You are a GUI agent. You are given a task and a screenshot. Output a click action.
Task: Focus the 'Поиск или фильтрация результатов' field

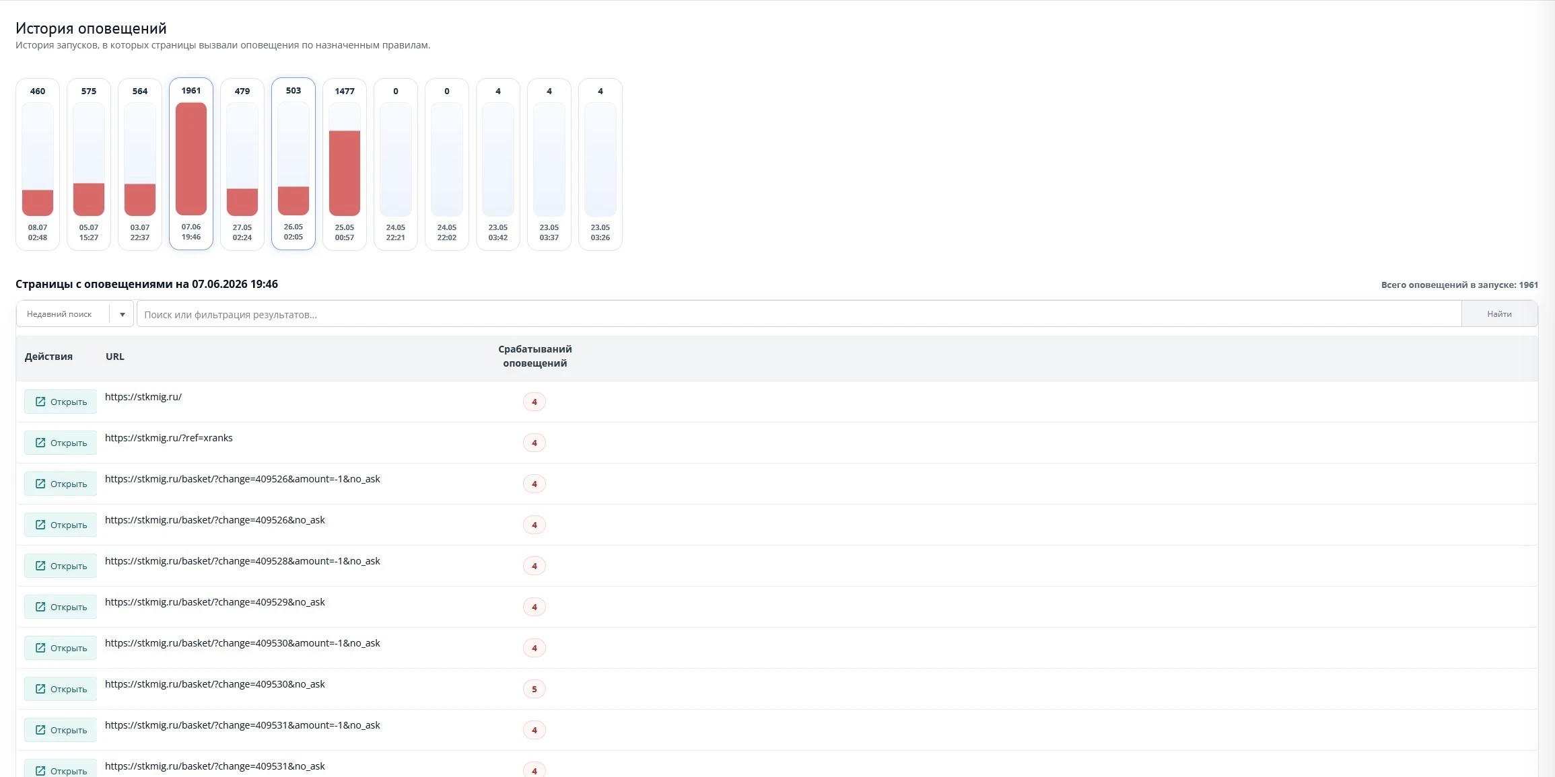(x=799, y=314)
